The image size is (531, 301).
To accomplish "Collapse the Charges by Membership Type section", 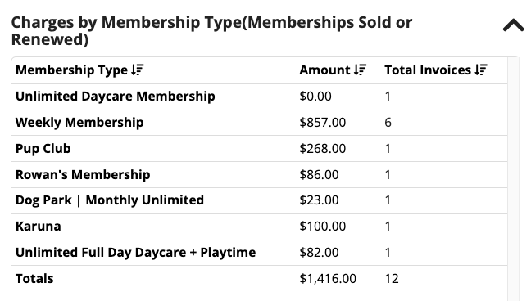I will click(x=514, y=25).
